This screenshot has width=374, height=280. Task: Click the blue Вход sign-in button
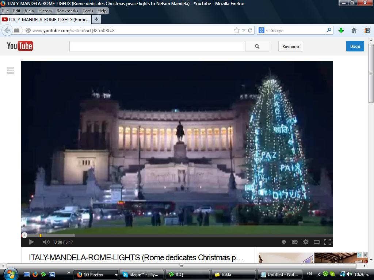[x=355, y=46]
